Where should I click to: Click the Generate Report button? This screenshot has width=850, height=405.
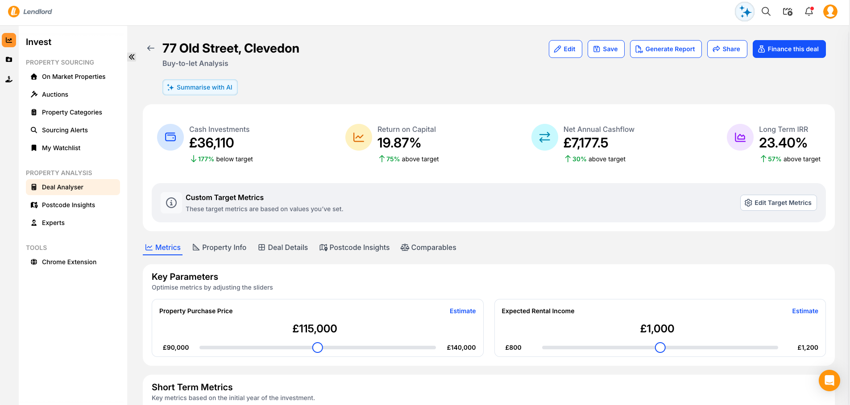tap(665, 49)
